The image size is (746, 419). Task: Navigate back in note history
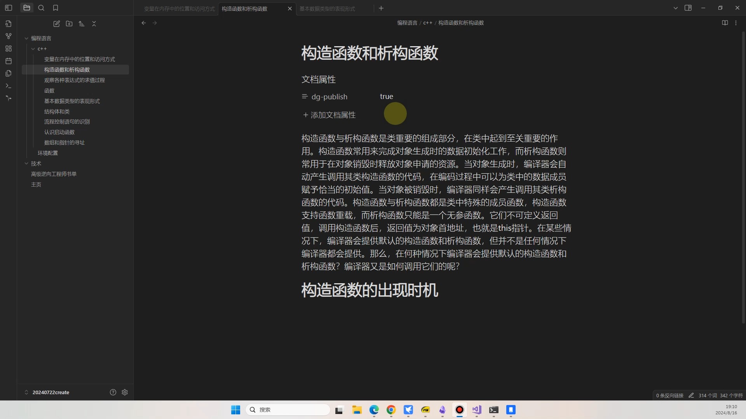point(144,23)
